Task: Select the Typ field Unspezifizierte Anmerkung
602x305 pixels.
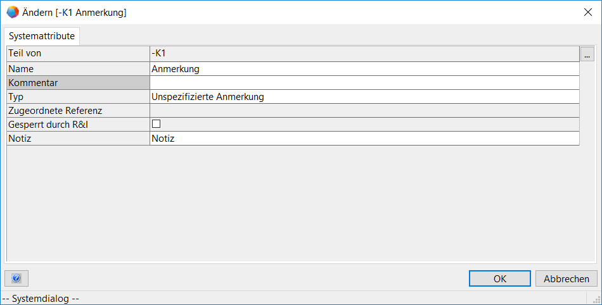Action: coord(364,97)
